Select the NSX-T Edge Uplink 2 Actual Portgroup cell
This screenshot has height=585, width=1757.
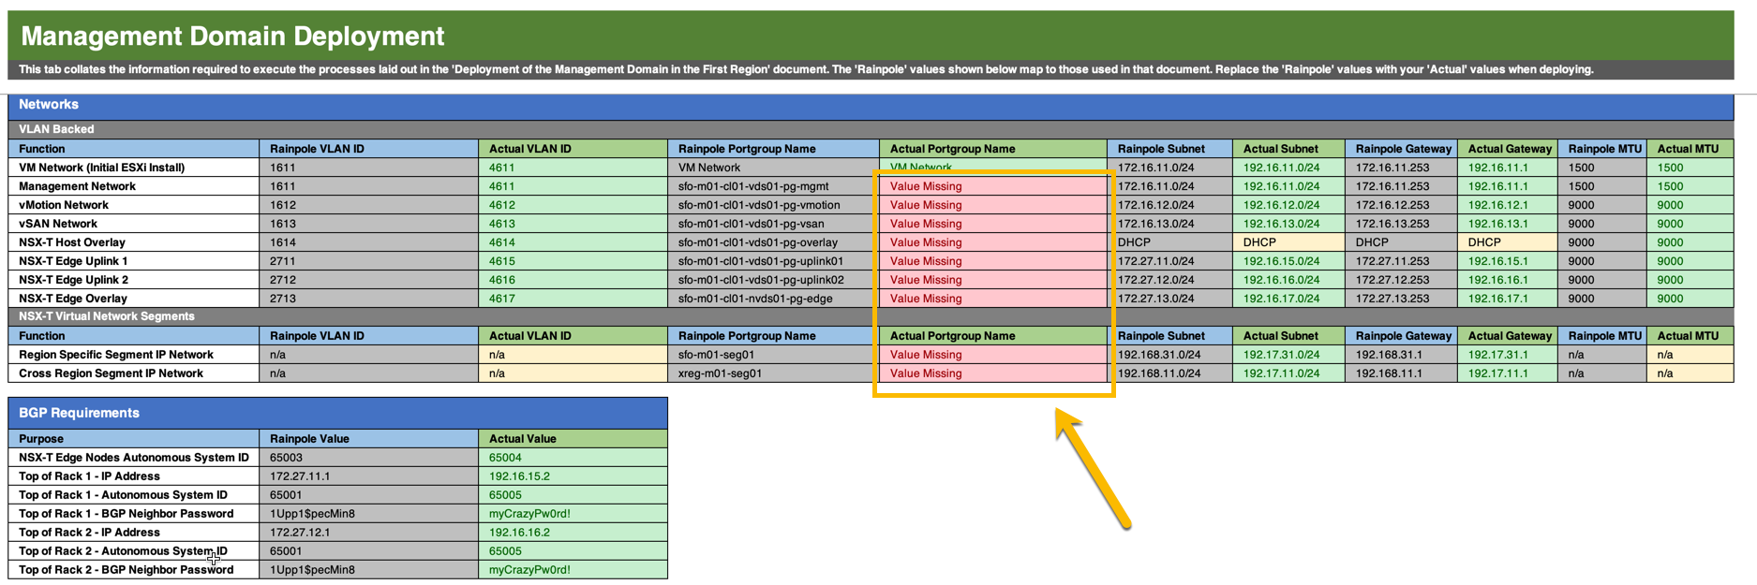(x=991, y=280)
